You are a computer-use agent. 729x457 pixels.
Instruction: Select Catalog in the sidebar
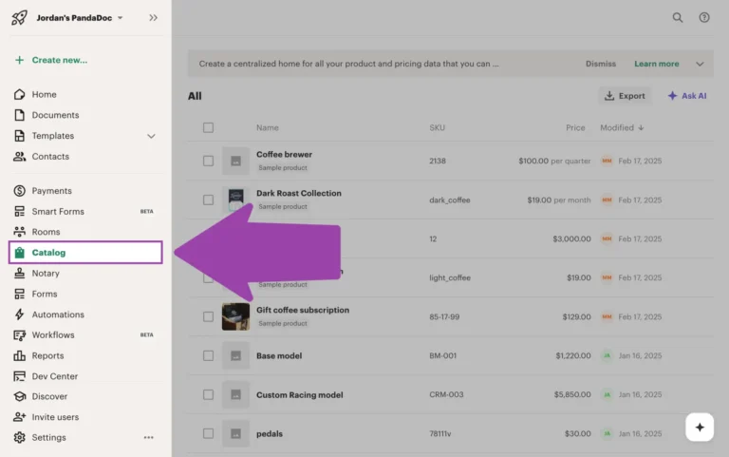pos(85,252)
